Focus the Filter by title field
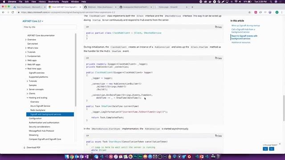 49,27
